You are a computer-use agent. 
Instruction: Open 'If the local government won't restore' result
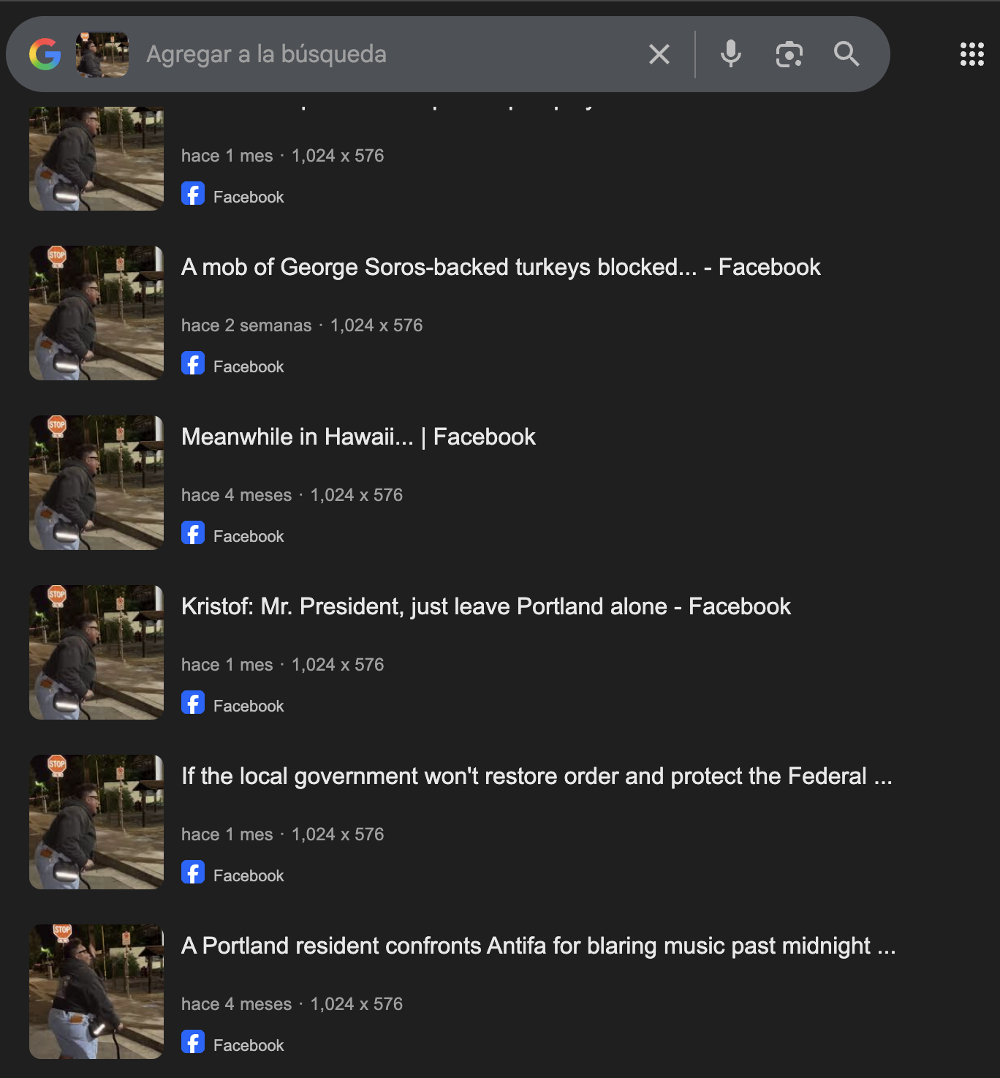(x=537, y=777)
